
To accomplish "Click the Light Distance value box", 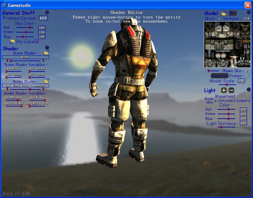I will tap(243, 123).
